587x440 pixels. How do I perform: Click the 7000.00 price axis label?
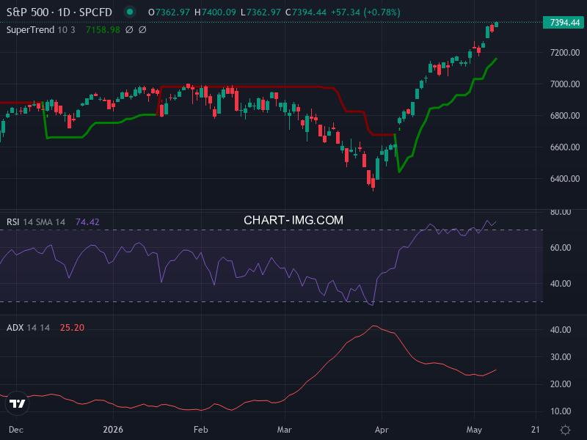565,84
